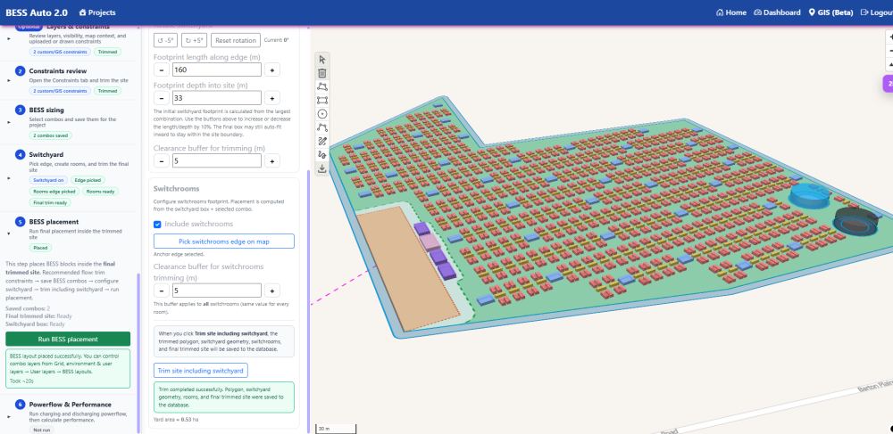
Task: Go to the Dashboard page
Action: (777, 12)
